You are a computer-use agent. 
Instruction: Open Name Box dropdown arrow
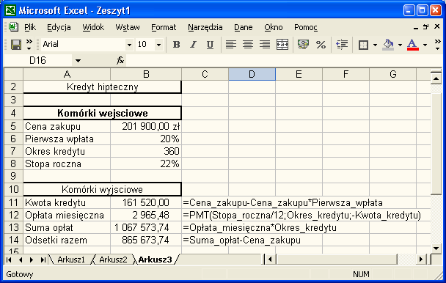[78, 61]
